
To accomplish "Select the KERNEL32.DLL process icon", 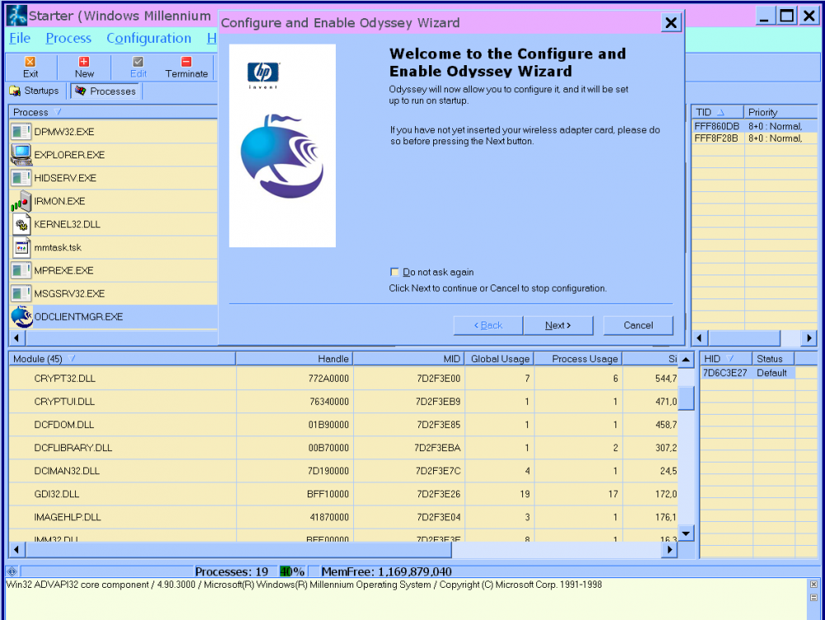I will click(x=21, y=224).
